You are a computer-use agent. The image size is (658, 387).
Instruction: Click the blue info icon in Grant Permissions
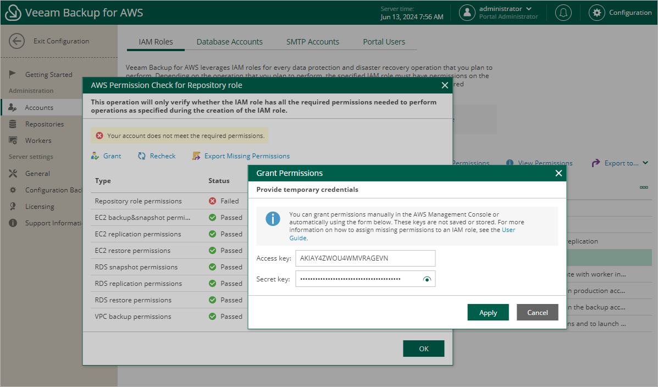pos(273,219)
